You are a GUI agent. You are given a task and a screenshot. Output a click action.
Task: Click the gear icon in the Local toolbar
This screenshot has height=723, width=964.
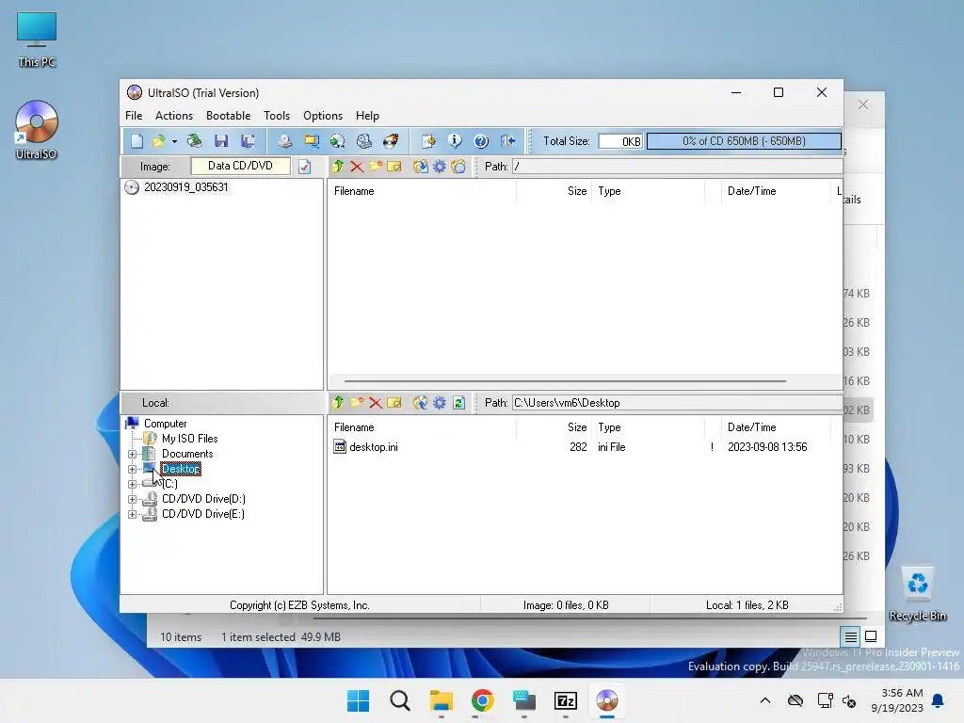pos(440,403)
